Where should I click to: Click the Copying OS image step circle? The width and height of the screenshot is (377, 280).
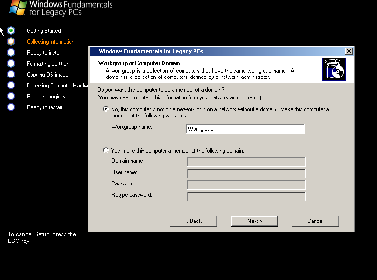pos(11,74)
